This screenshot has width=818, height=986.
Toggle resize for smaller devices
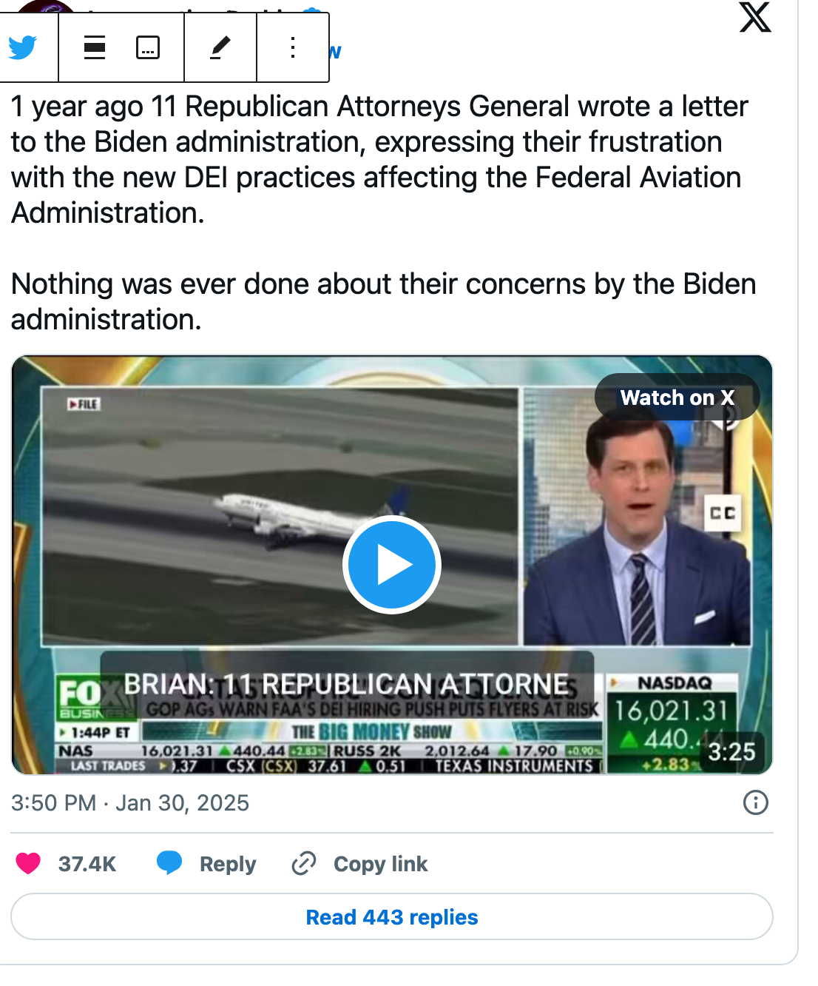tap(148, 47)
